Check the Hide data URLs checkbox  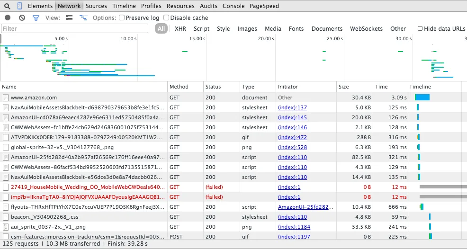[x=420, y=28]
